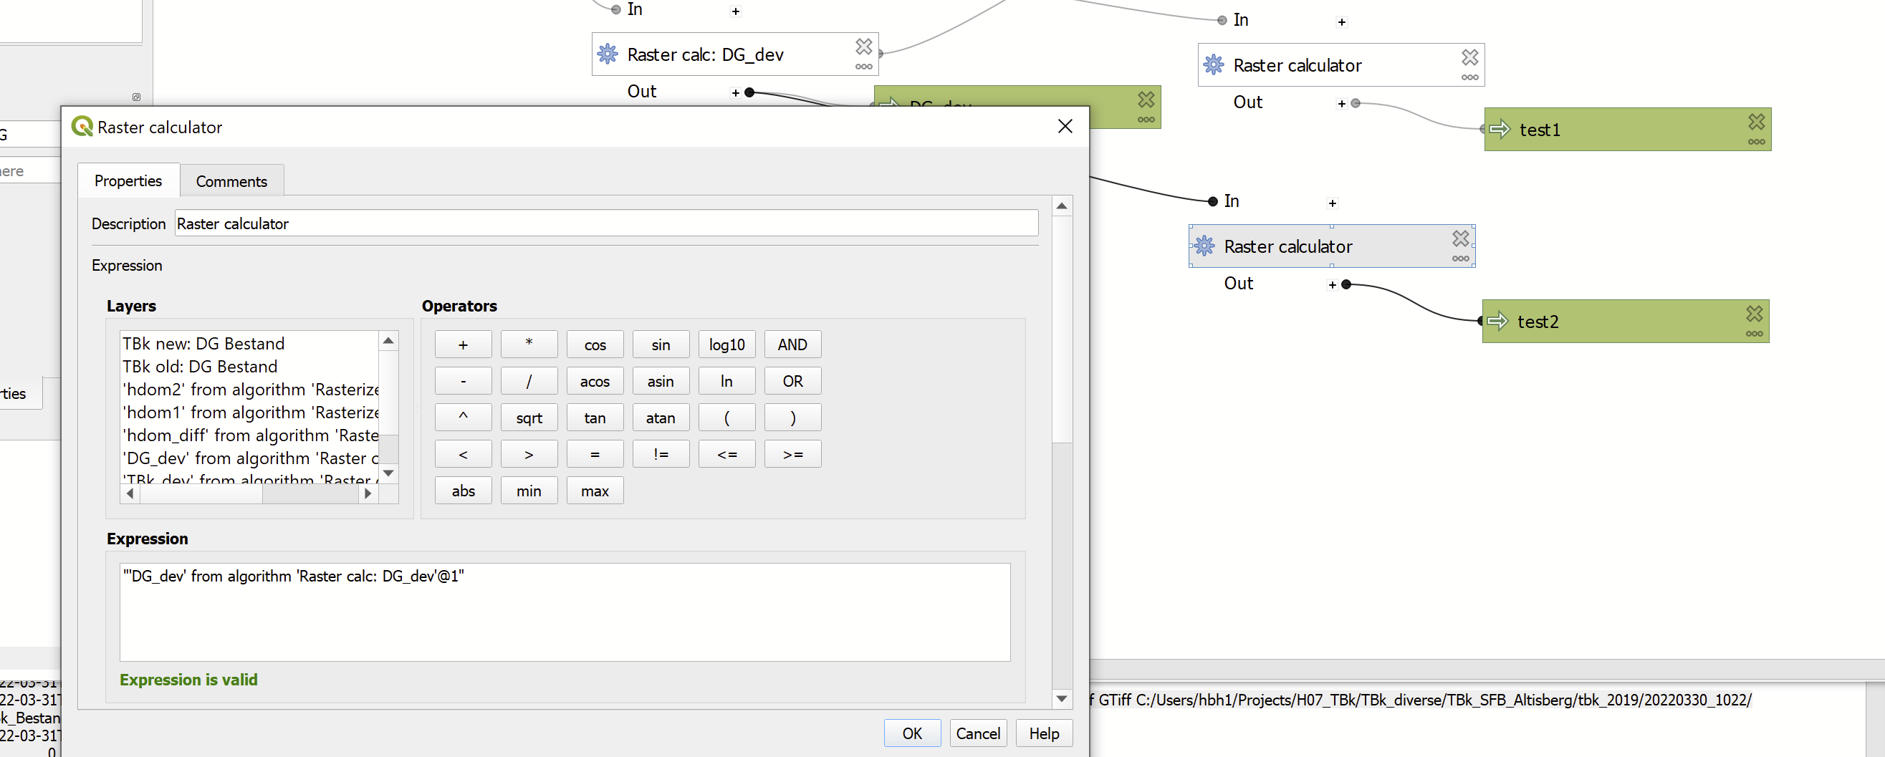The image size is (1885, 757).
Task: Click gear icon on selected Raster calculator node
Action: [1204, 246]
